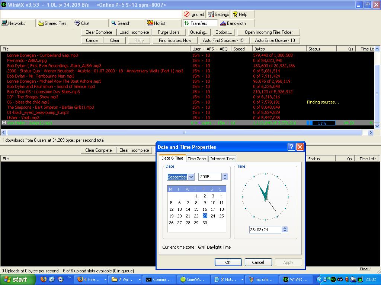This screenshot has width=381, height=285.
Task: Click the Search magnifier icon
Action: [x=114, y=23]
